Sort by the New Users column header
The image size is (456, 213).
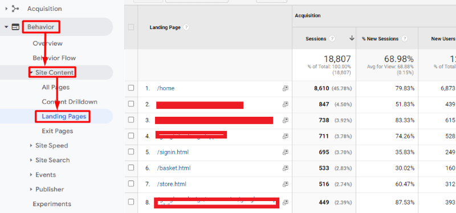point(443,39)
